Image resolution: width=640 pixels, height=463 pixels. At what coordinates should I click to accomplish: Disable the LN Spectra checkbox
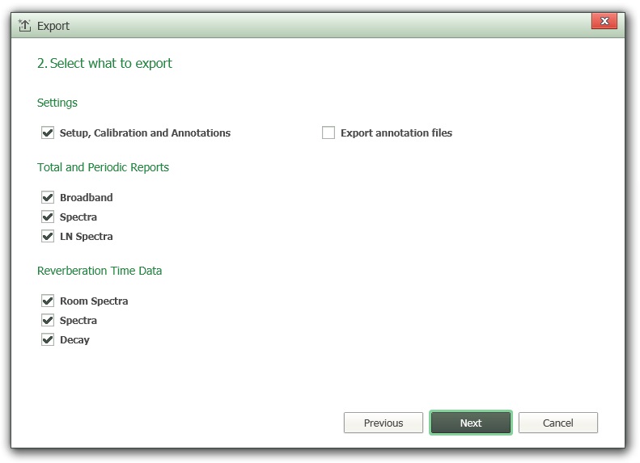pyautogui.click(x=48, y=237)
